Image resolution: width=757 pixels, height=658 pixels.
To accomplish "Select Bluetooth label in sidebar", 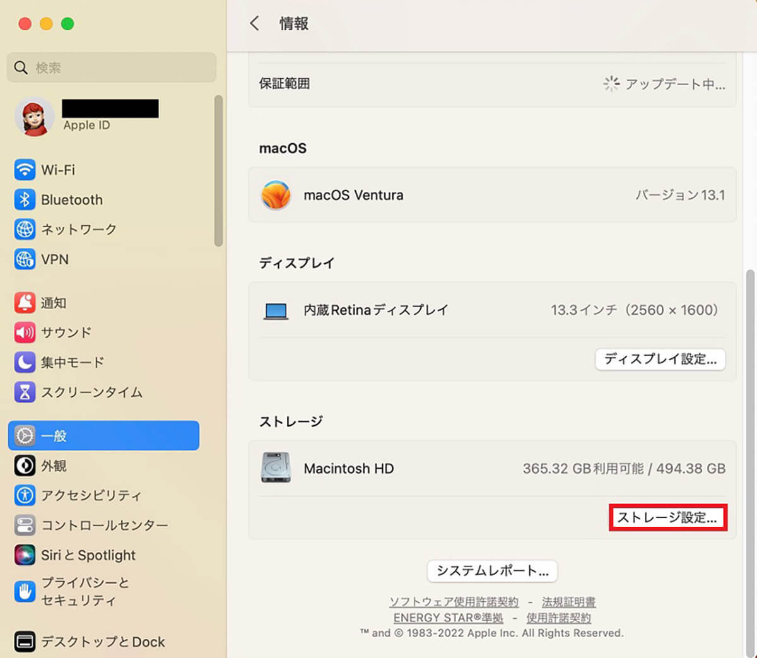I will [72, 200].
